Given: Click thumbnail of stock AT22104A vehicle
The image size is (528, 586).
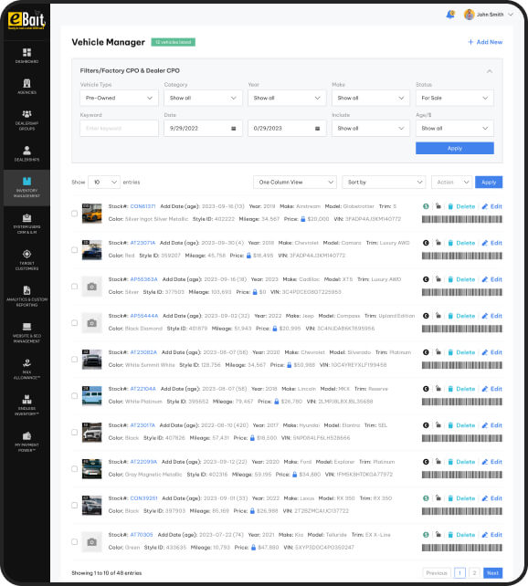Looking at the screenshot, I should 91,396.
